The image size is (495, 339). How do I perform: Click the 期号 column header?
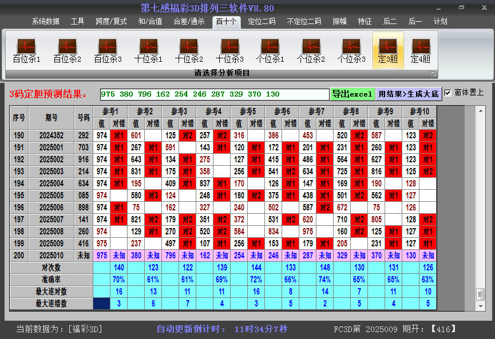(52, 118)
